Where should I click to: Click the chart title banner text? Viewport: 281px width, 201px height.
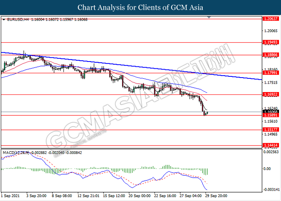[140, 8]
